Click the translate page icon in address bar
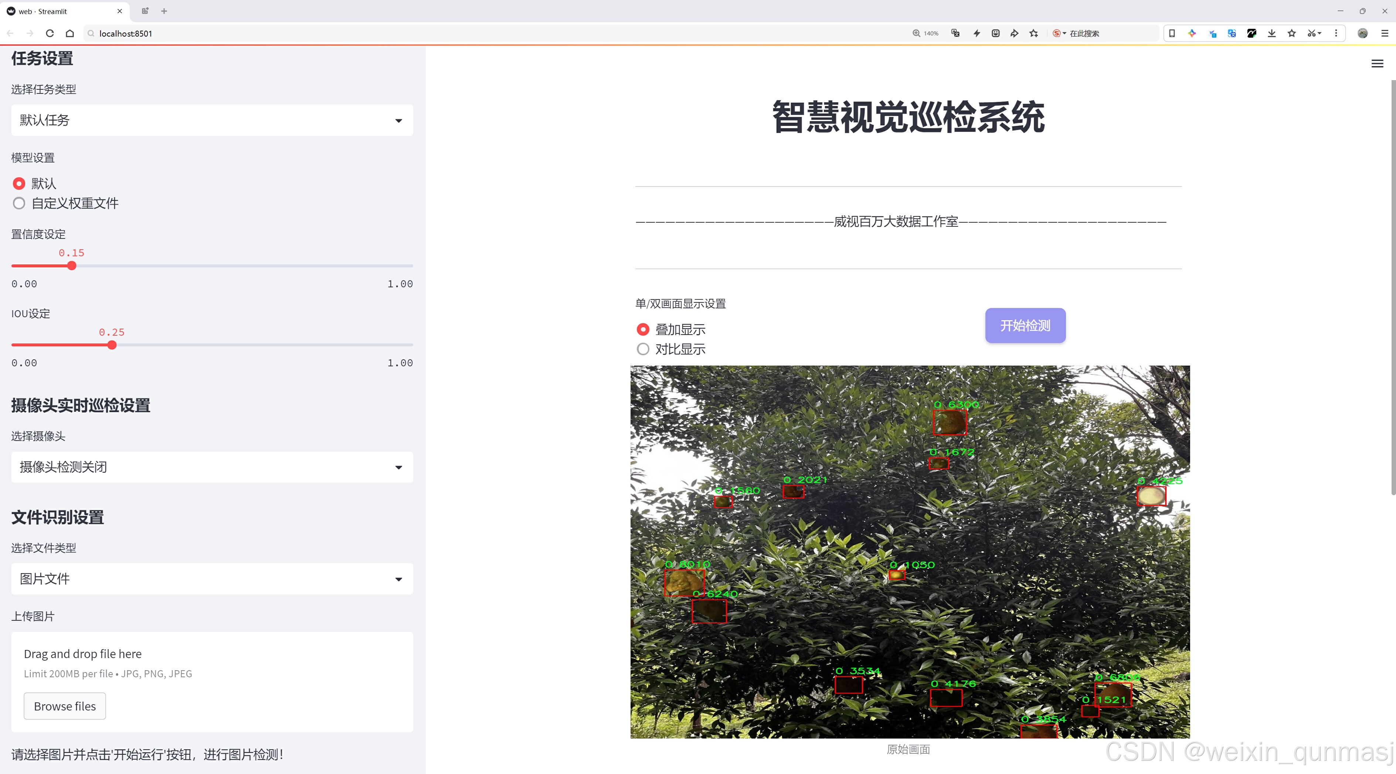Screen dimensions: 1396x774 (955, 33)
